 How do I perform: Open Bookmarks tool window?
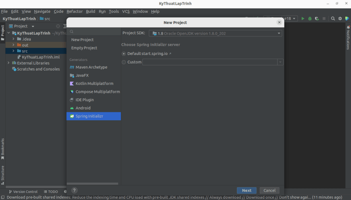[2, 149]
